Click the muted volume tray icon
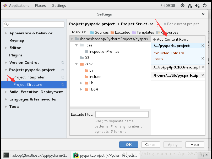Image resolution: width=212 pixels, height=159 pixels. point(197,6)
